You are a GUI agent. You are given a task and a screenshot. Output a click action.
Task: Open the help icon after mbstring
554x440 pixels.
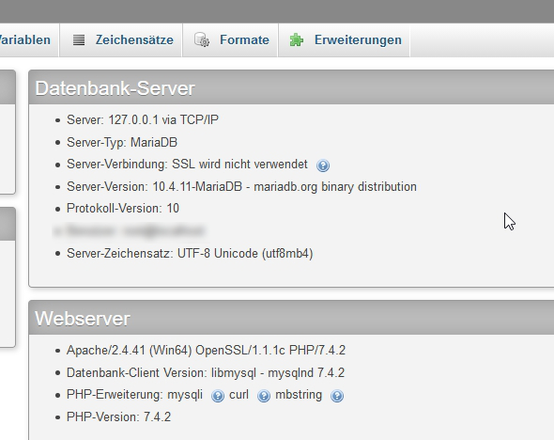click(337, 396)
